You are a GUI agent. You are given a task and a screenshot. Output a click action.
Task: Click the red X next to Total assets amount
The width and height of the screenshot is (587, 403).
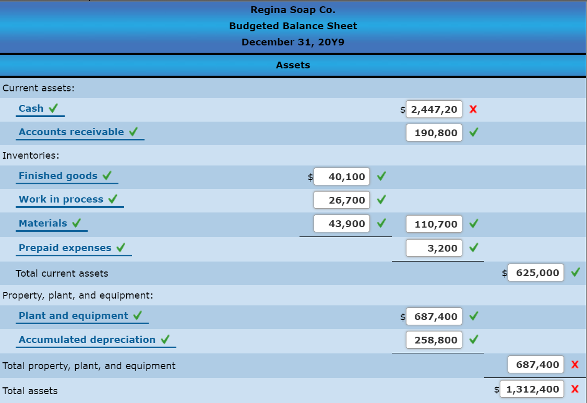point(576,389)
